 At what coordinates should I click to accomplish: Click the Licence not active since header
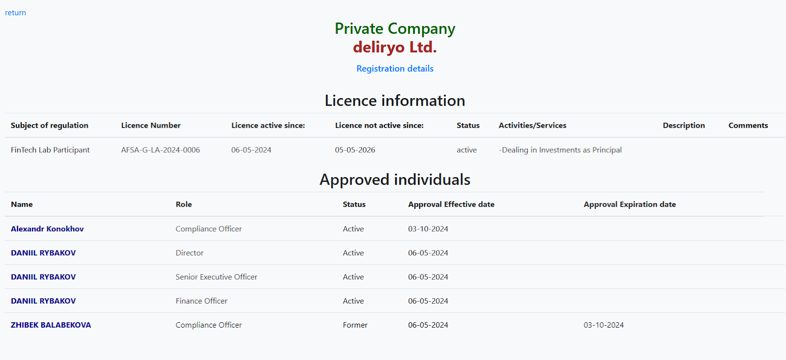pyautogui.click(x=379, y=125)
